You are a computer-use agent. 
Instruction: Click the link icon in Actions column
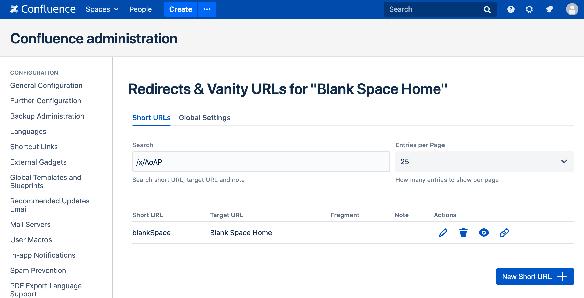click(x=504, y=233)
